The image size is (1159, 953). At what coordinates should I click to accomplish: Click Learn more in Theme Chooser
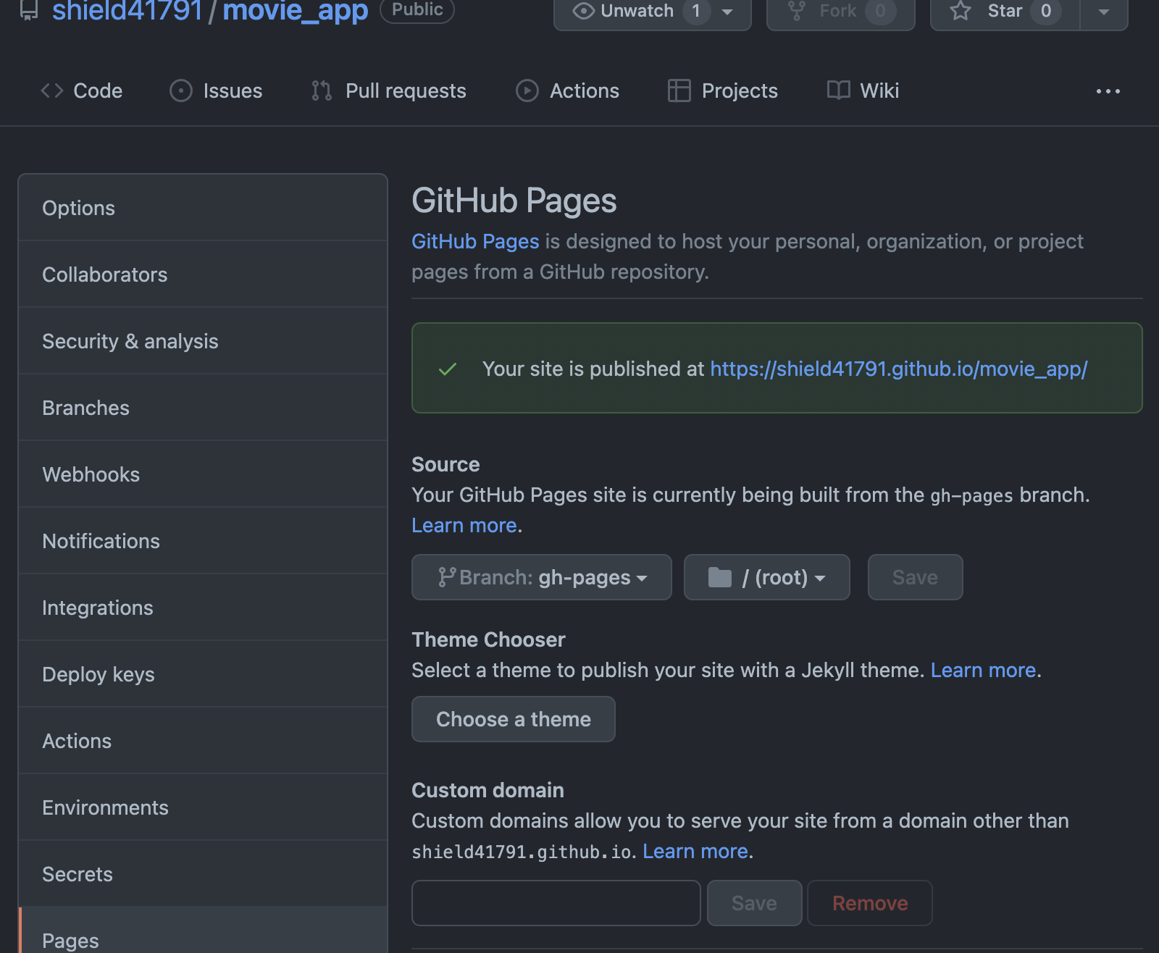click(983, 670)
